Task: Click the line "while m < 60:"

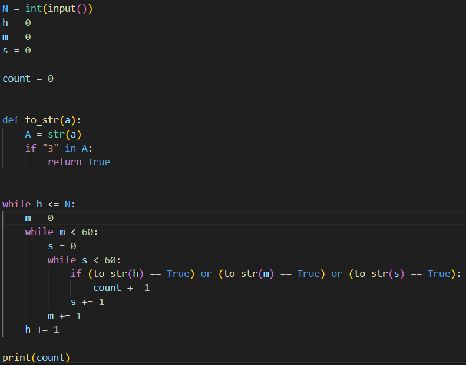Action: [61, 232]
